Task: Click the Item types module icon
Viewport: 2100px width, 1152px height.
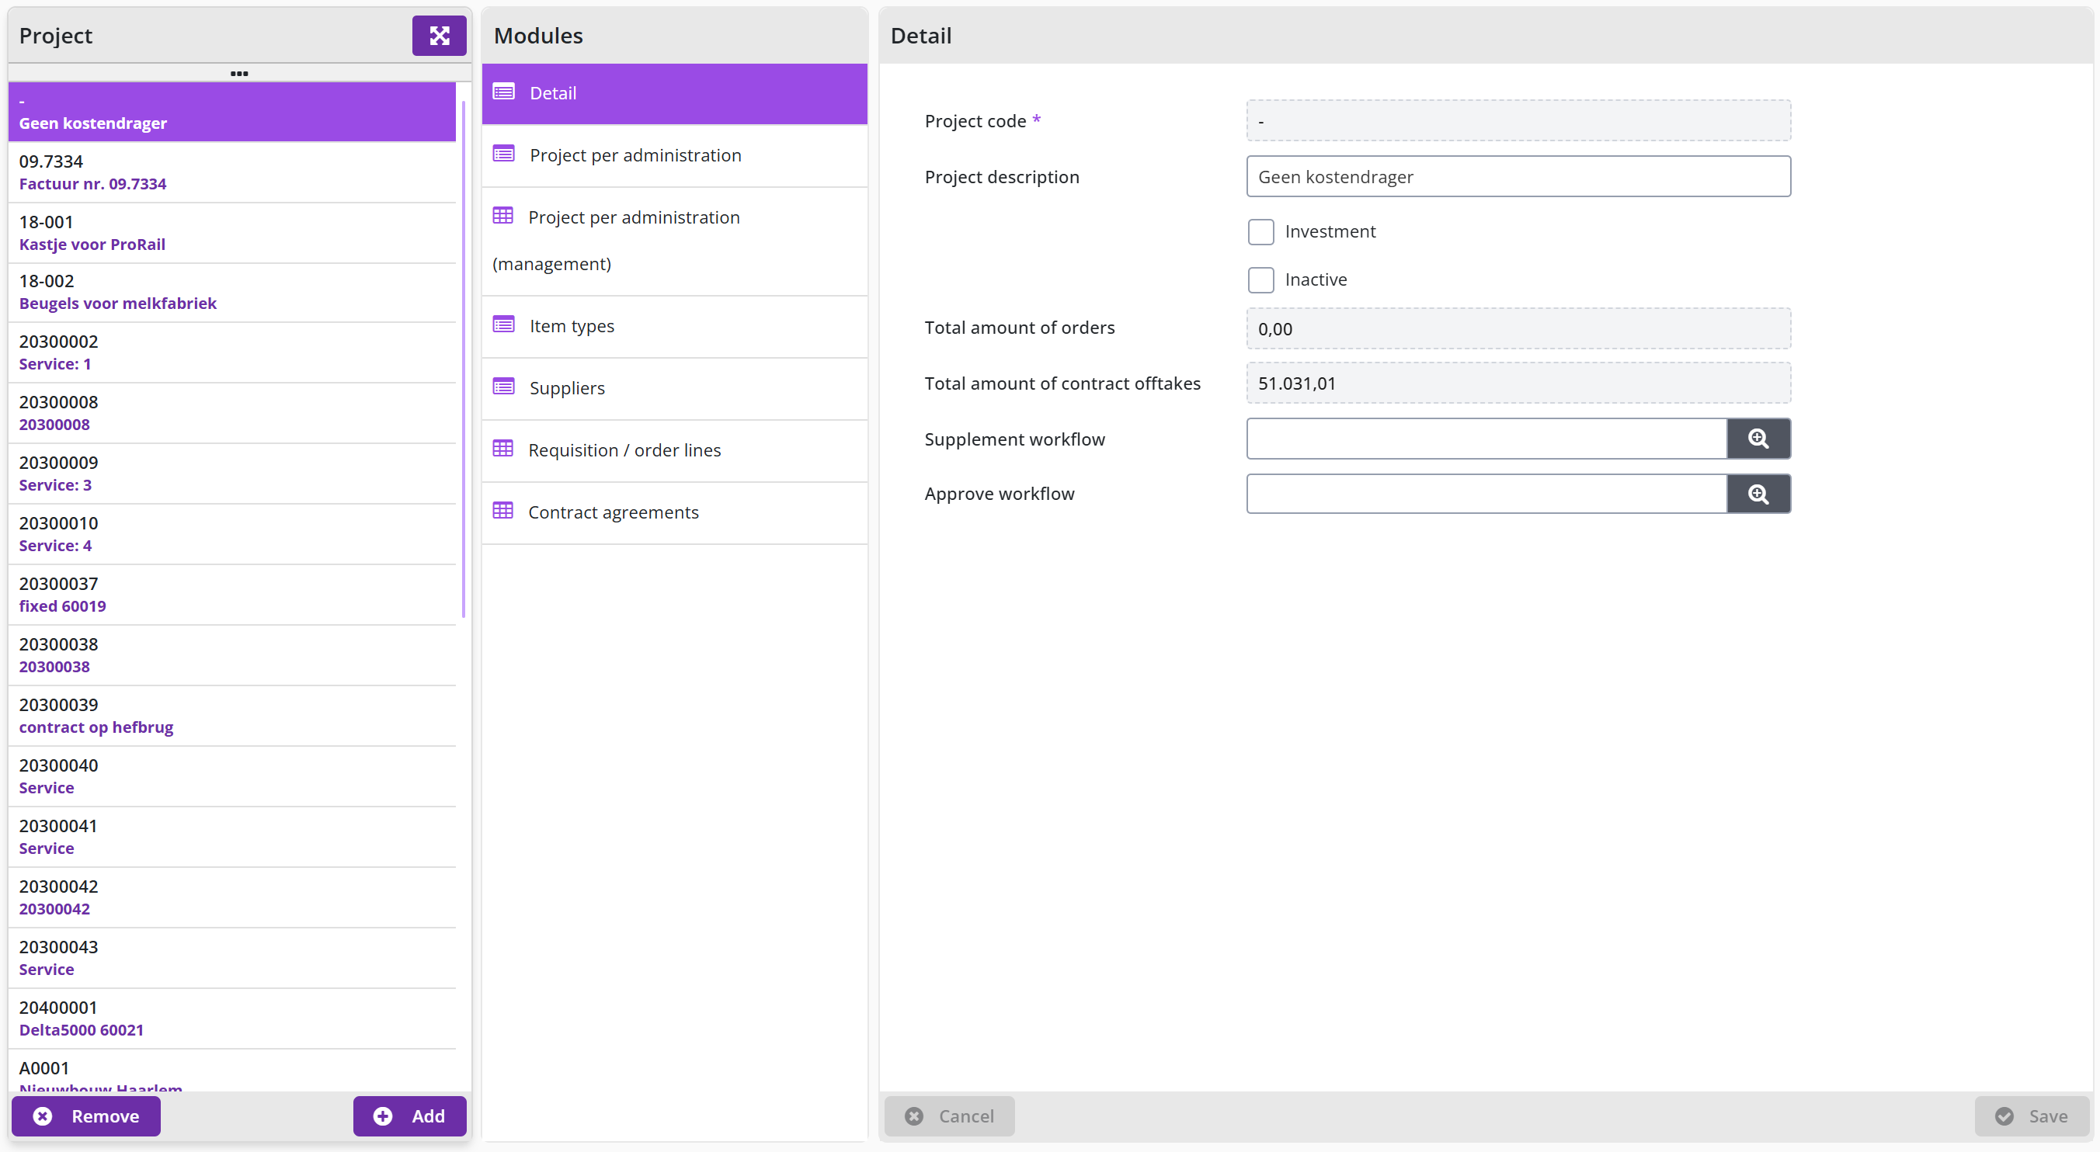Action: coord(504,325)
